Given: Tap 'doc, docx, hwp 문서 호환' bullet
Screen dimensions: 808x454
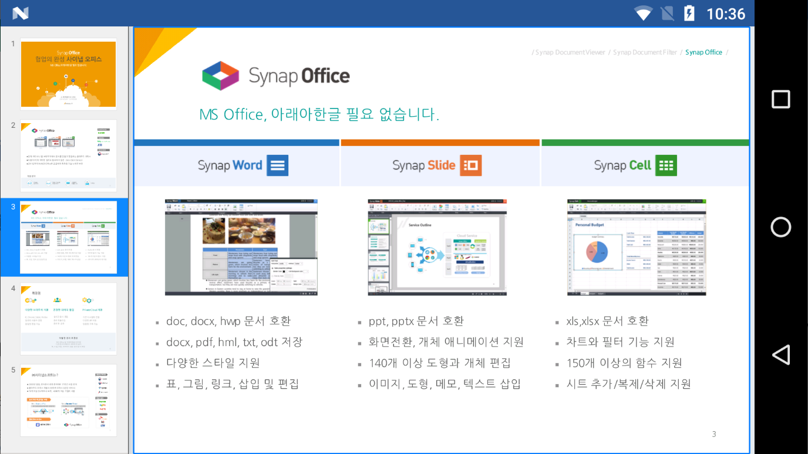Looking at the screenshot, I should [228, 321].
